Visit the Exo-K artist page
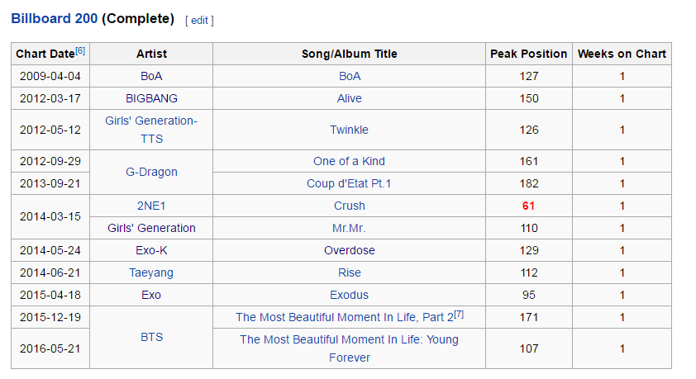Screen dimensions: 696x379 [x=151, y=250]
